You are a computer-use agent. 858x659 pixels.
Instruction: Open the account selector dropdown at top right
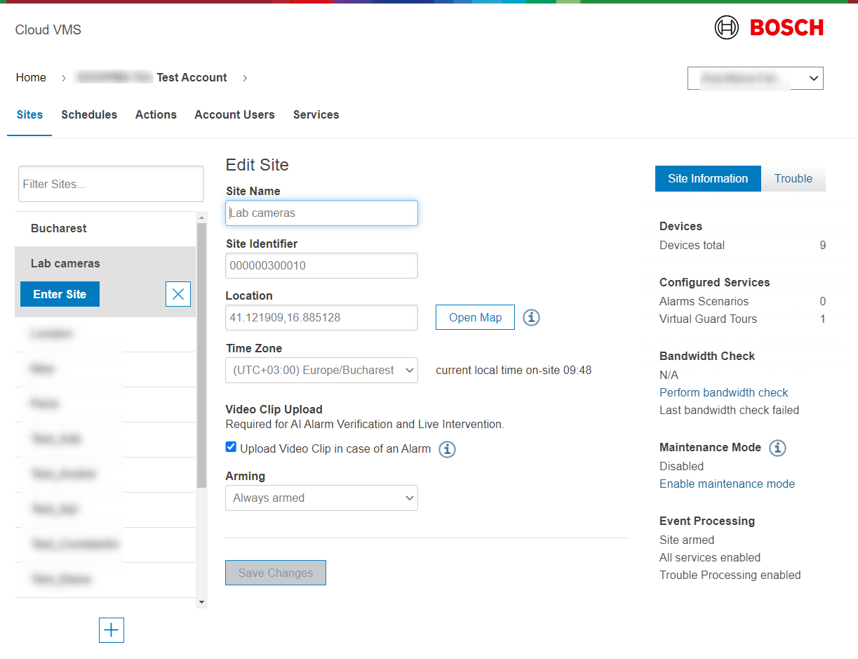click(755, 79)
